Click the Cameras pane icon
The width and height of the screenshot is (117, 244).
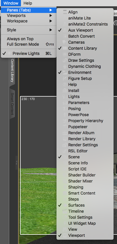tap(65, 42)
